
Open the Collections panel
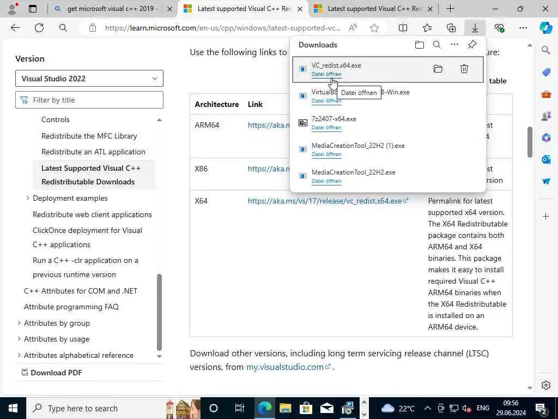[451, 28]
